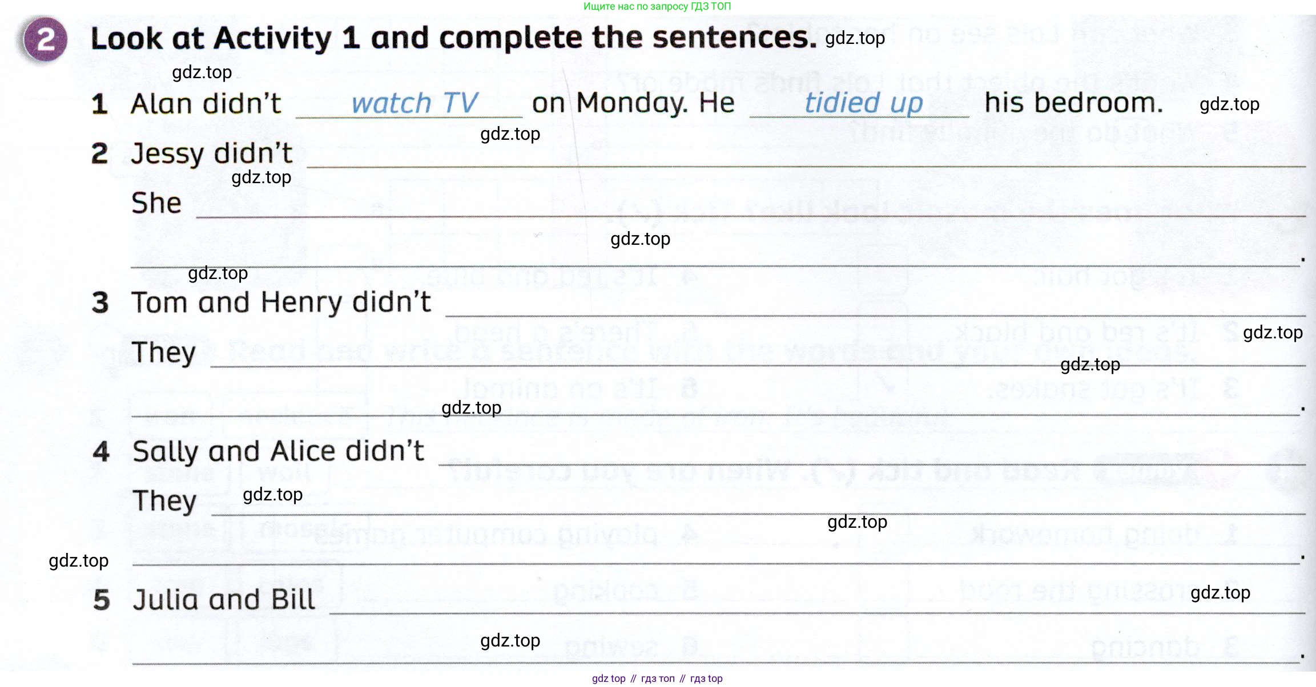
Task: Click the sentence number 3 label
Action: pos(100,302)
